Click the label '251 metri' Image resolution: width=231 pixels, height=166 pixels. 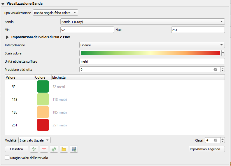[60, 125]
